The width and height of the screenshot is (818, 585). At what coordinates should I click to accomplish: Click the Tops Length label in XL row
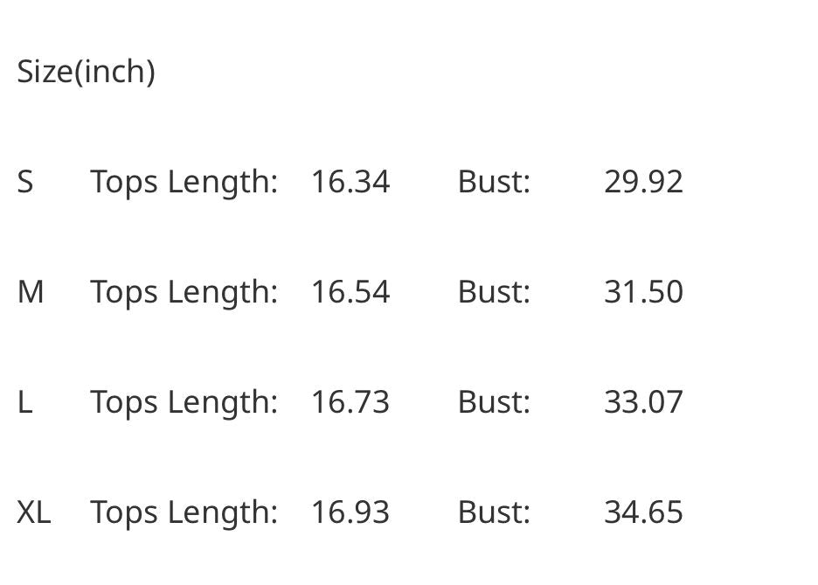184,512
